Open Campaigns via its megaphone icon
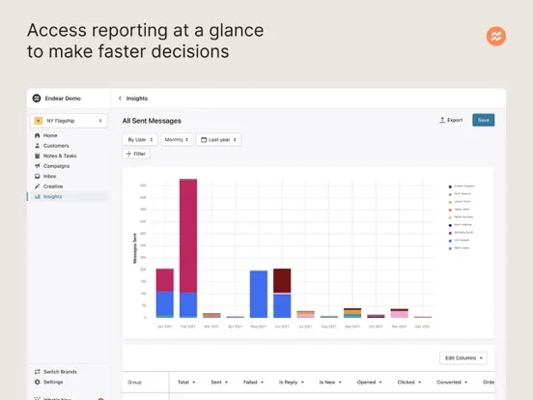 coord(37,166)
